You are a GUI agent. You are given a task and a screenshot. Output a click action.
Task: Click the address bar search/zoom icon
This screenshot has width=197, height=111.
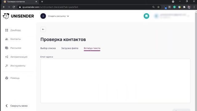tap(153, 7)
